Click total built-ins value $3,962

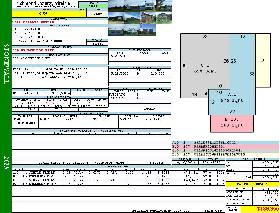157,163
